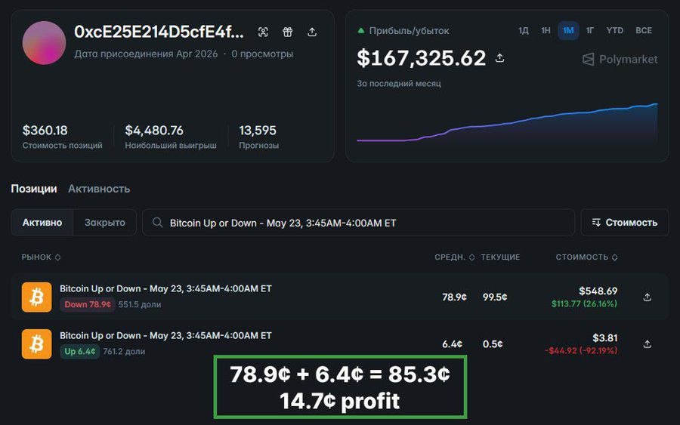680x425 pixels.
Task: Select the 1М time range
Action: click(568, 31)
